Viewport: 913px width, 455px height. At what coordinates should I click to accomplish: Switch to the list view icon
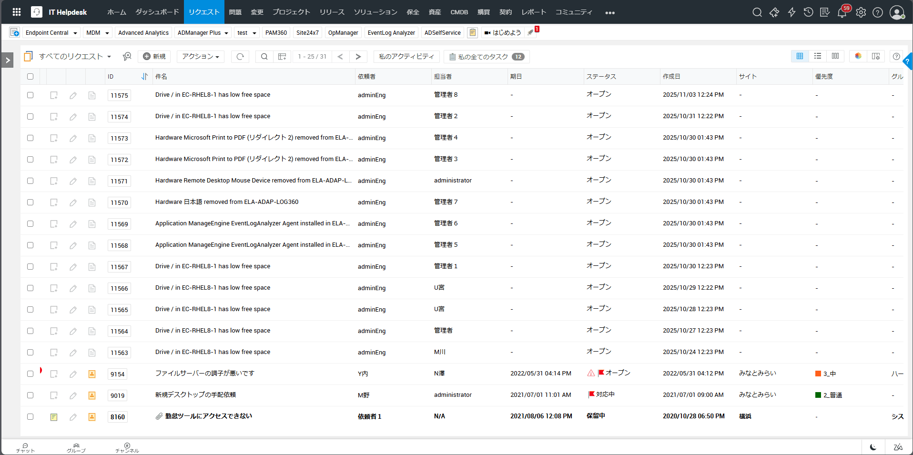818,56
